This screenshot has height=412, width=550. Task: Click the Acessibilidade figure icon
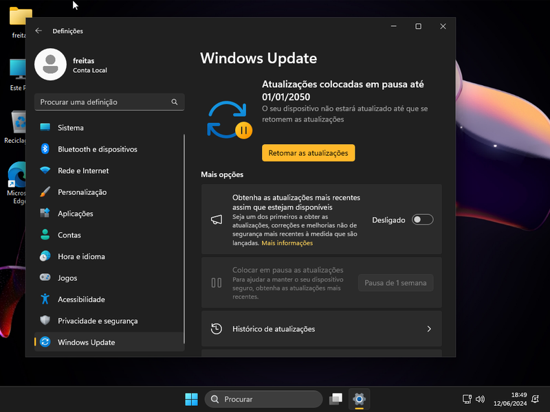(45, 299)
